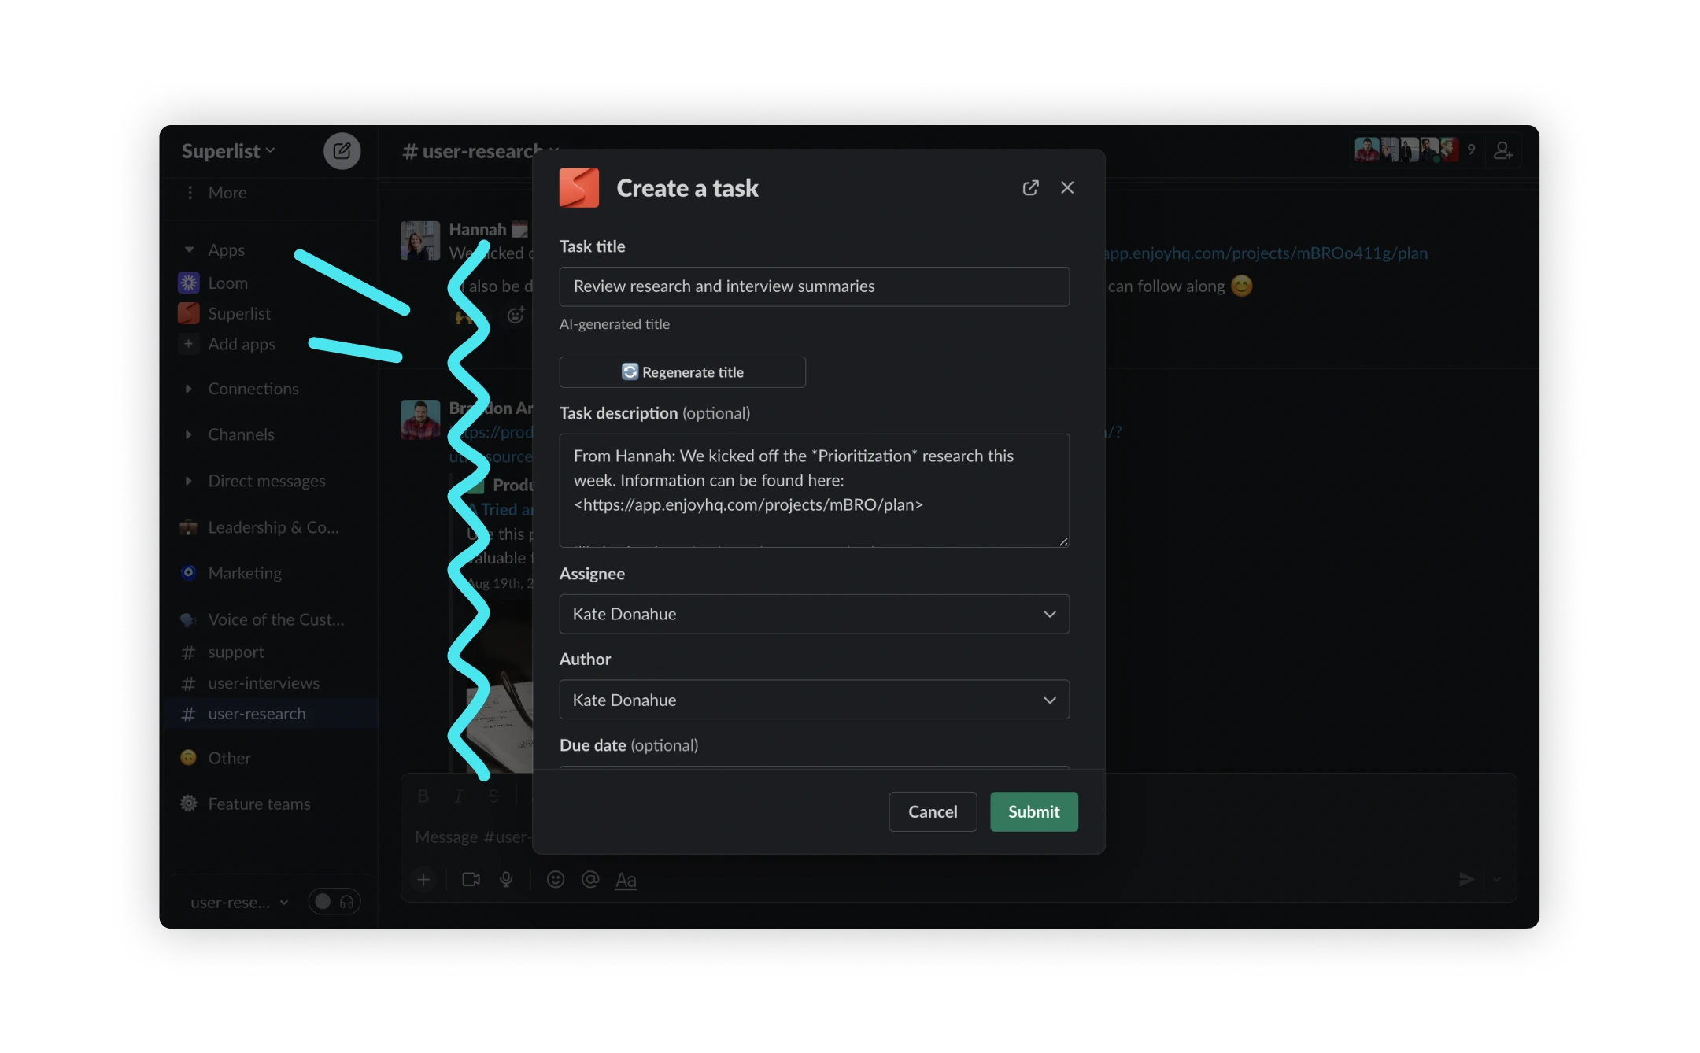Click Cancel to dismiss the task dialog
1700x1053 pixels.
(933, 810)
